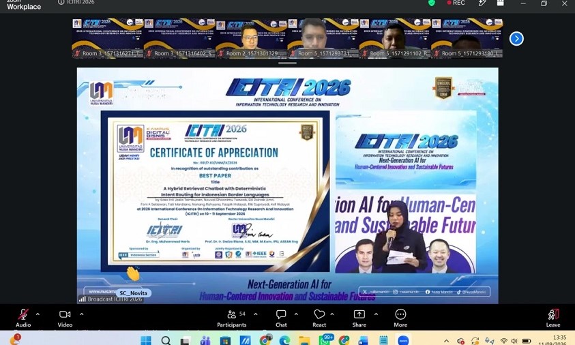Open the View layout icon in the title bar

pyautogui.click(x=500, y=3)
